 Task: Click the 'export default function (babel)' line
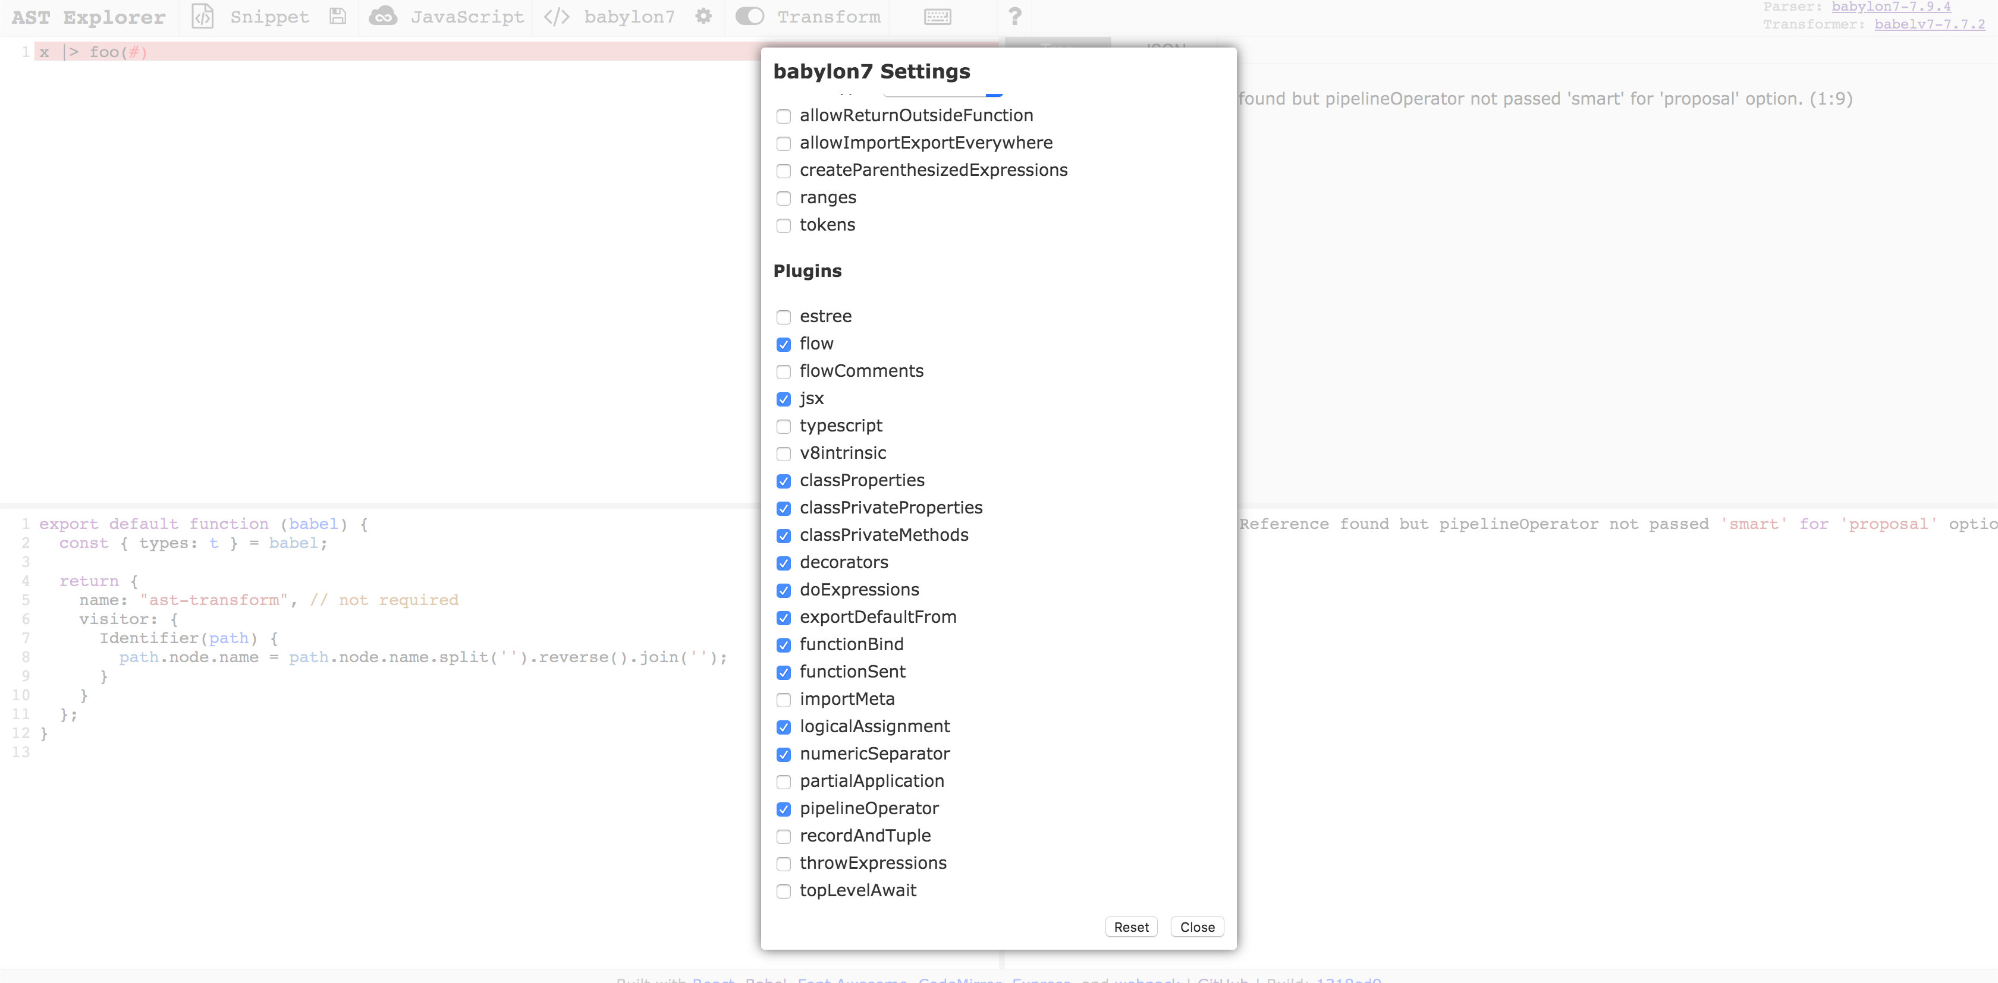coord(204,524)
